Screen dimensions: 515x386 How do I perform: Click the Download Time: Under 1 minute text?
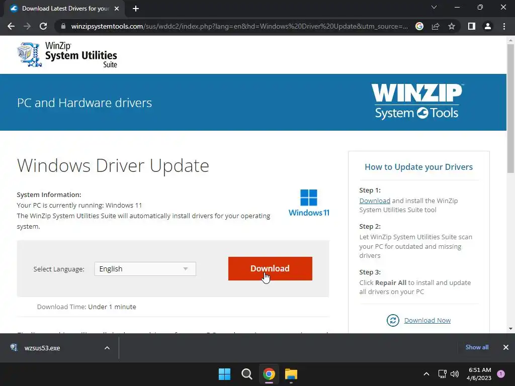pyautogui.click(x=87, y=307)
